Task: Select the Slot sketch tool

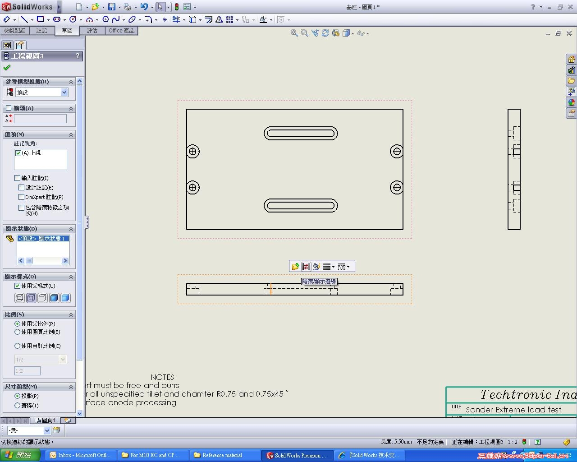Action: point(57,19)
